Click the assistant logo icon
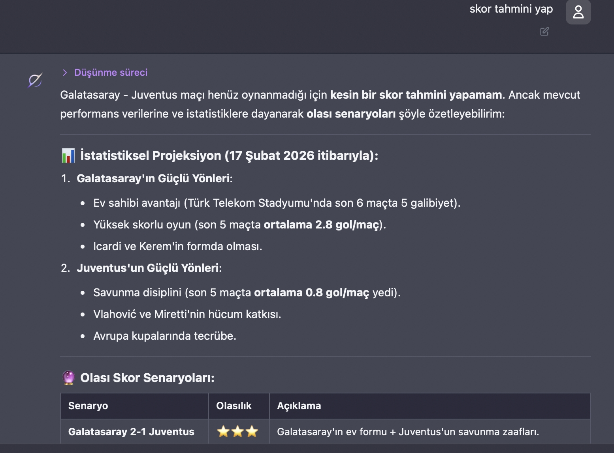614x453 pixels. pos(35,80)
